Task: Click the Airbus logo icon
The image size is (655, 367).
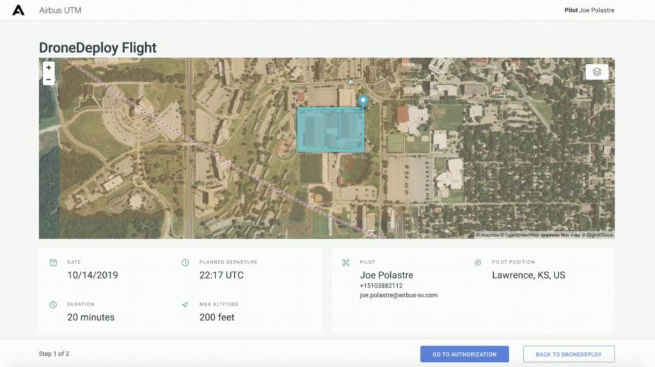Action: click(x=19, y=10)
